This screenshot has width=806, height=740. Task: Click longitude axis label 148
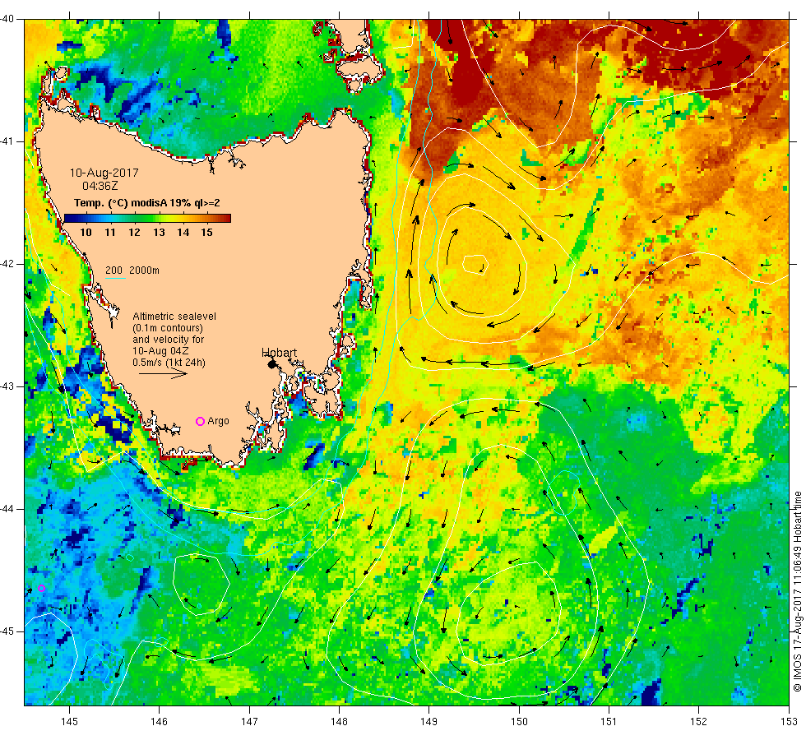tap(339, 722)
